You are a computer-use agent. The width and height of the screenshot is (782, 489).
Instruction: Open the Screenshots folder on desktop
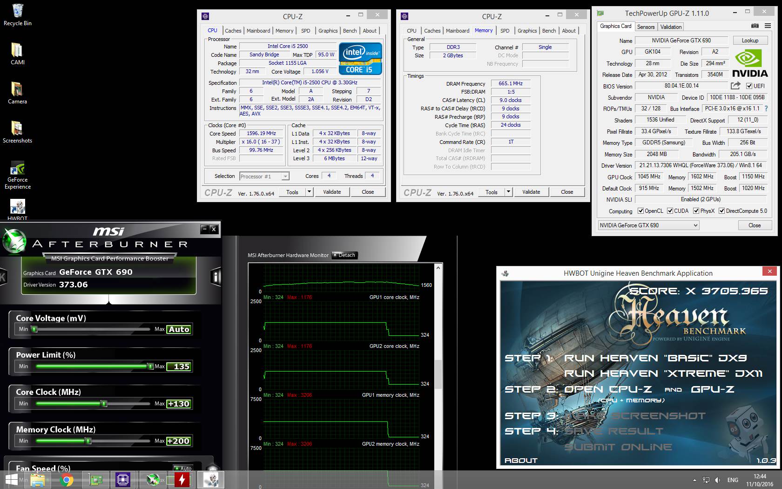click(18, 132)
